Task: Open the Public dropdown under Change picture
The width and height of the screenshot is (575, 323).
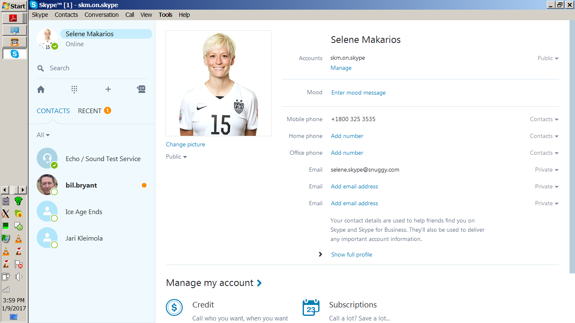Action: 176,156
